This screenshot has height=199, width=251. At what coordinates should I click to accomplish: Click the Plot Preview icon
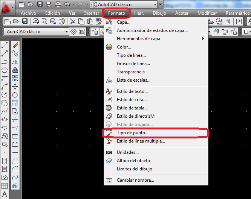[44, 21]
